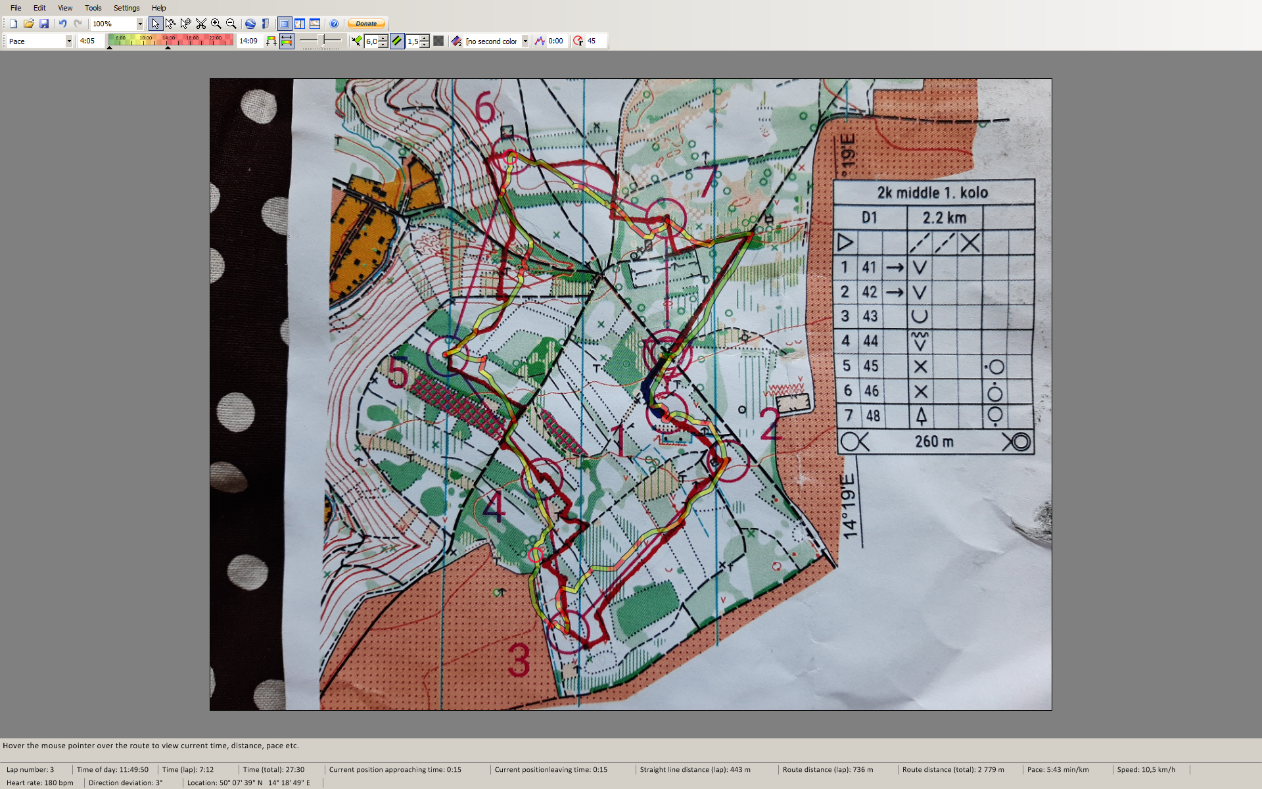This screenshot has width=1262, height=789.
Task: Click the route line width icon
Action: coord(356,41)
